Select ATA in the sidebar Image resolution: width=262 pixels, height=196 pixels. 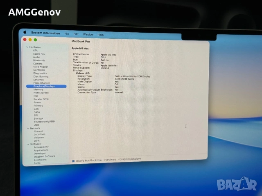[35, 50]
